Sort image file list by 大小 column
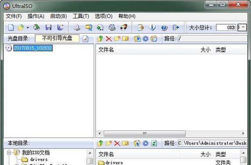This screenshot has width=251, height=165. [196, 50]
